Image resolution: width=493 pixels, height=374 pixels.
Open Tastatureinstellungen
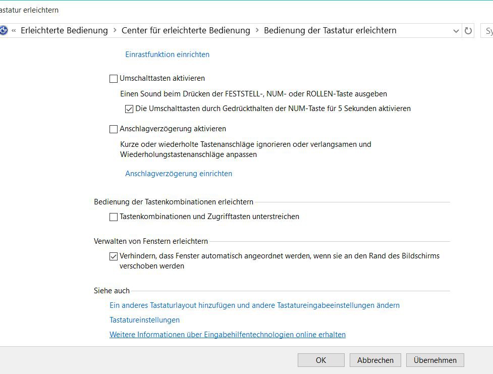pyautogui.click(x=144, y=319)
